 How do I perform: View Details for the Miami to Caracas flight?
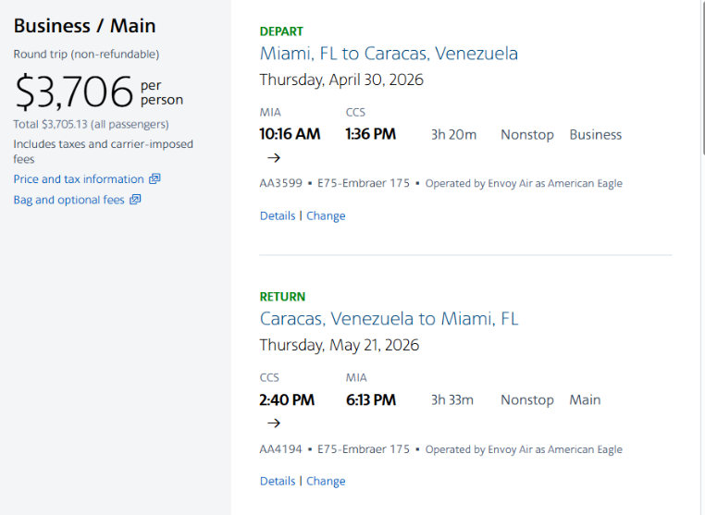(277, 215)
